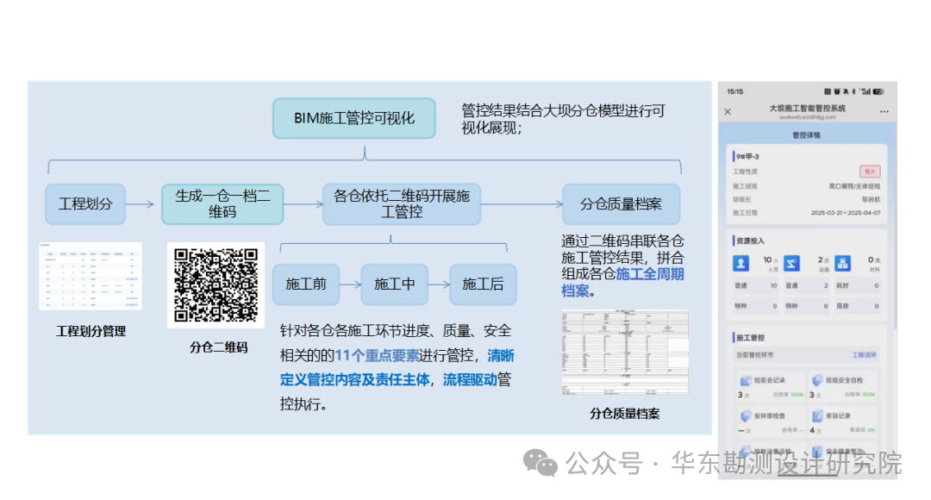Tap the 设备 equipment icon in 资源投入
931x500 pixels.
tap(791, 262)
